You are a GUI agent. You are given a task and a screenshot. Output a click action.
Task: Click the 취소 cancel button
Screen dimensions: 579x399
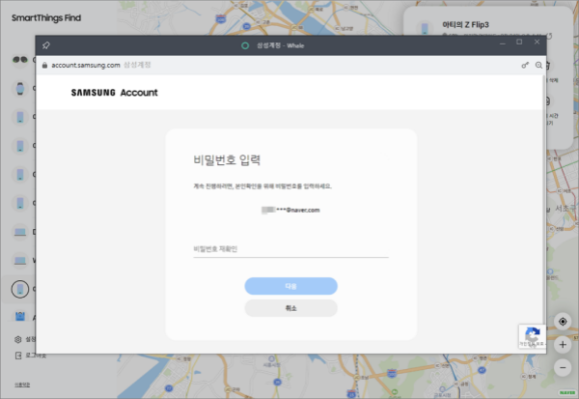[x=290, y=308]
